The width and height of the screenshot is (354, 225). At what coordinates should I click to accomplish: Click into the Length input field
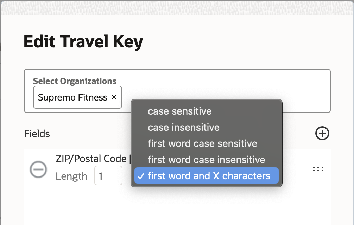pyautogui.click(x=108, y=176)
